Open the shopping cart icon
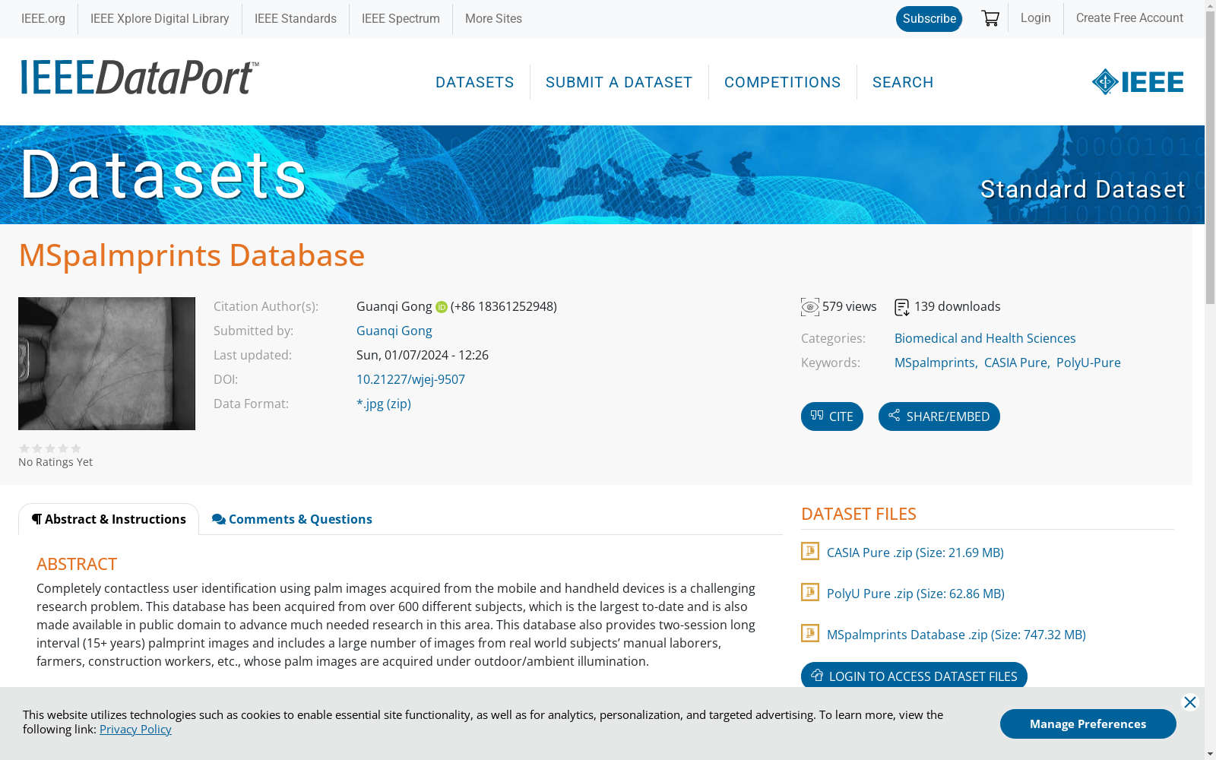The width and height of the screenshot is (1216, 760). coord(990,18)
